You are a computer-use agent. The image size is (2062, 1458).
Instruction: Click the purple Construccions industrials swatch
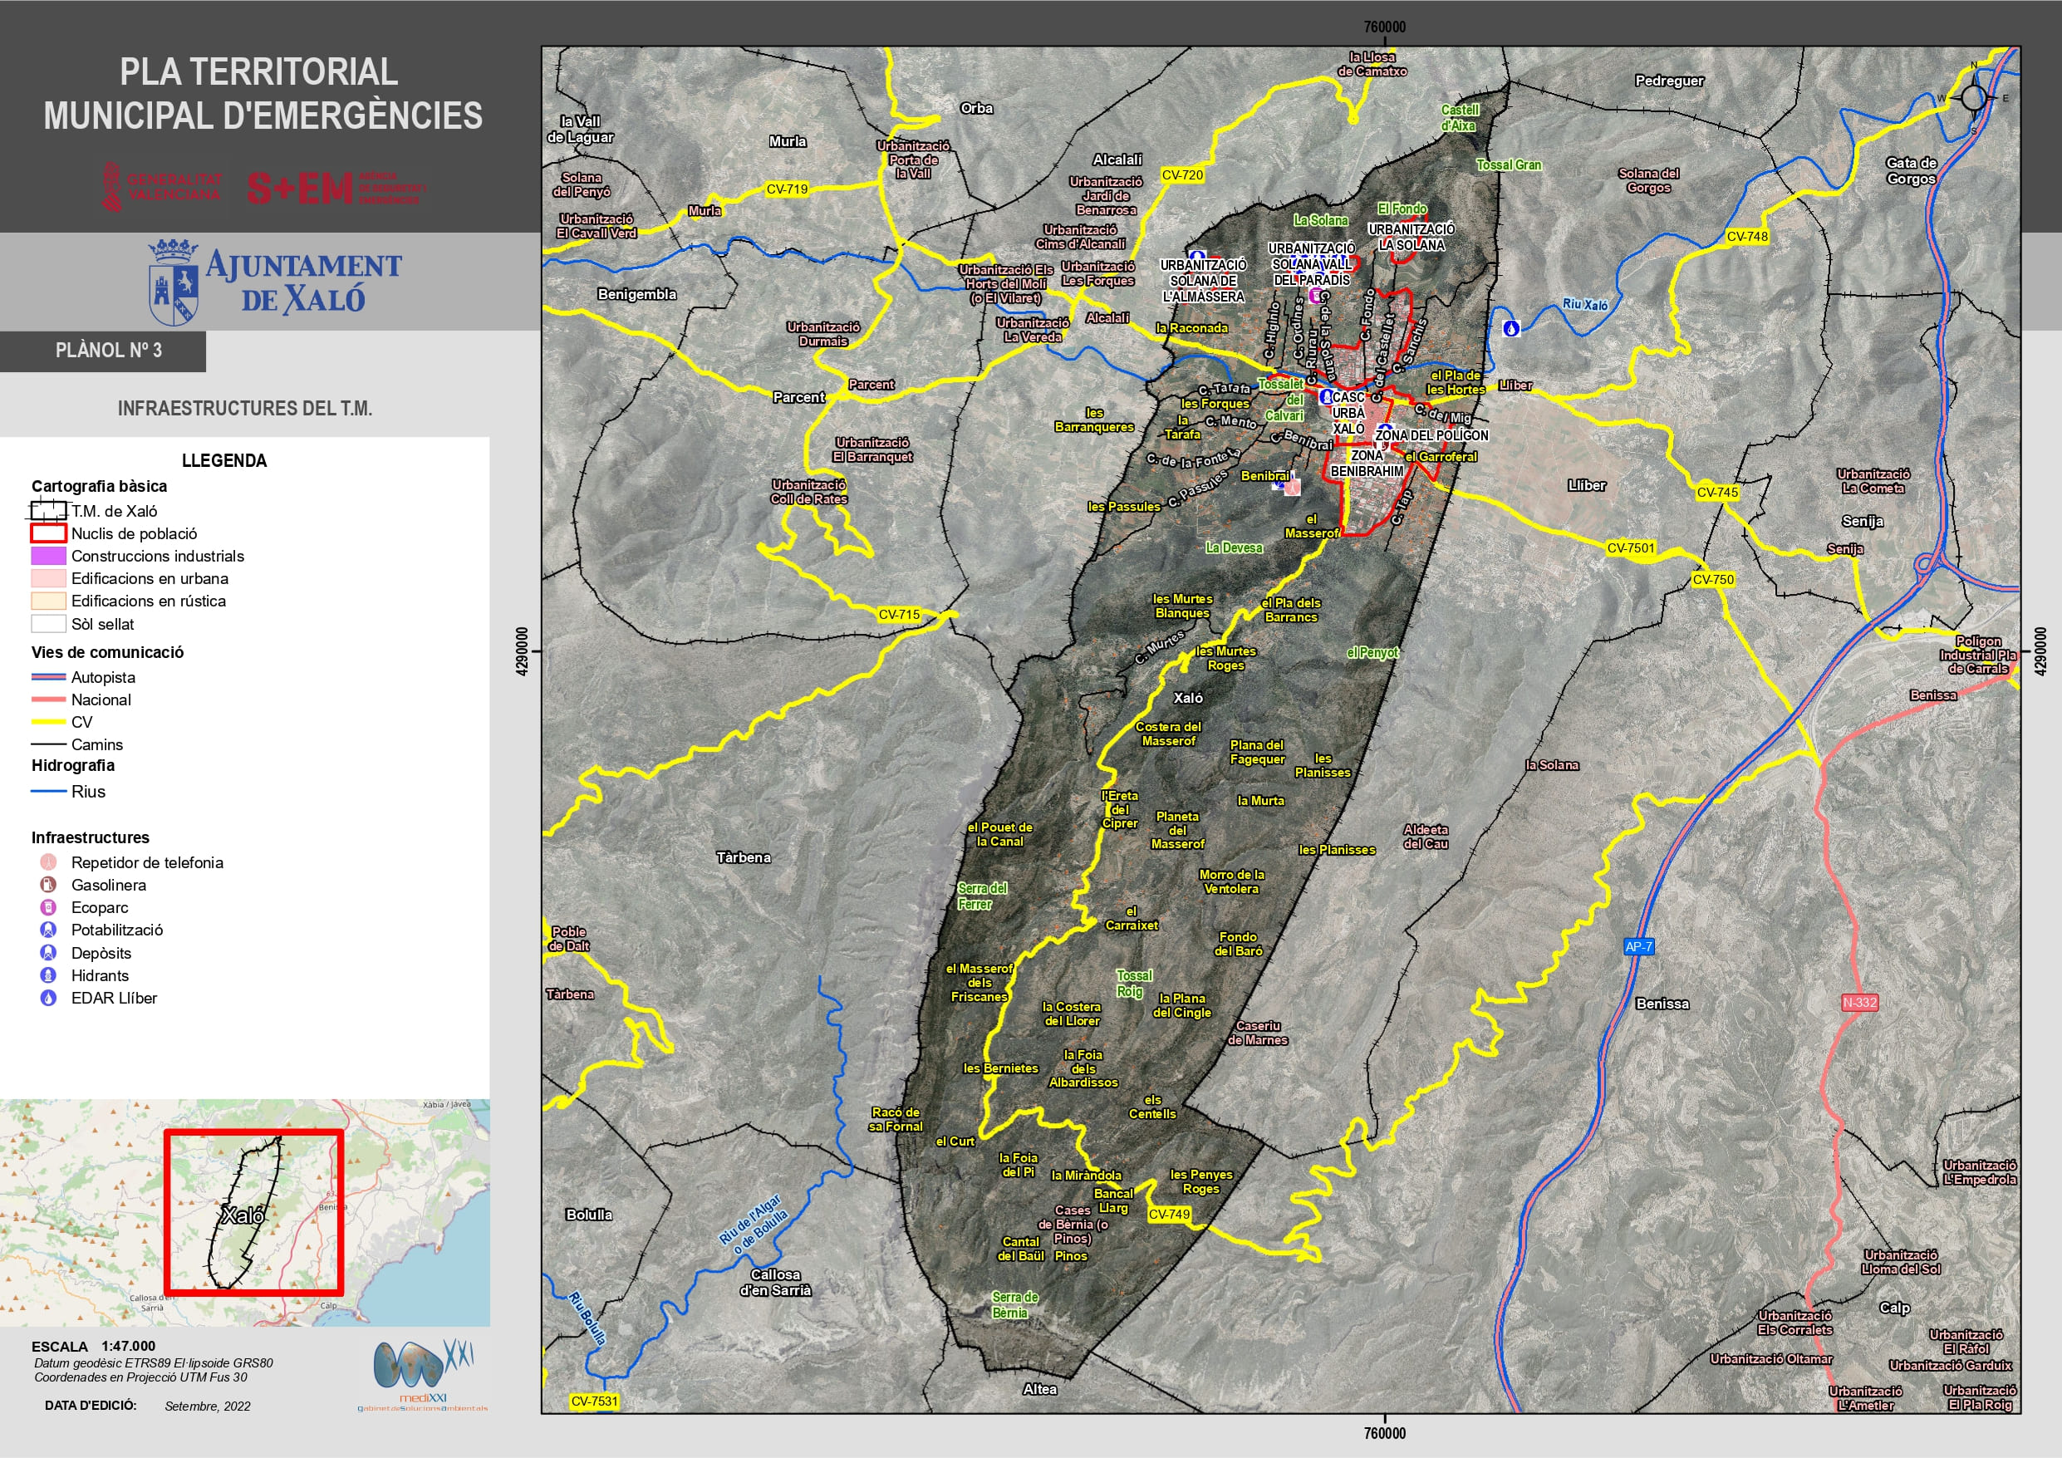[48, 556]
